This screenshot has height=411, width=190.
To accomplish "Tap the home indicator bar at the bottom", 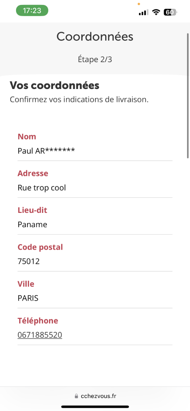I will coord(95,407).
